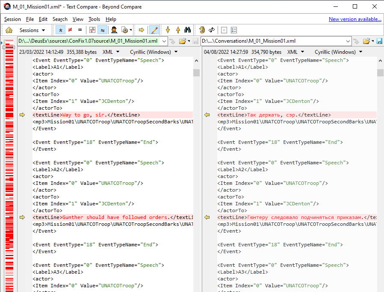Open left pane Cyrillic (Windows) encoding dropdown

coord(154,52)
